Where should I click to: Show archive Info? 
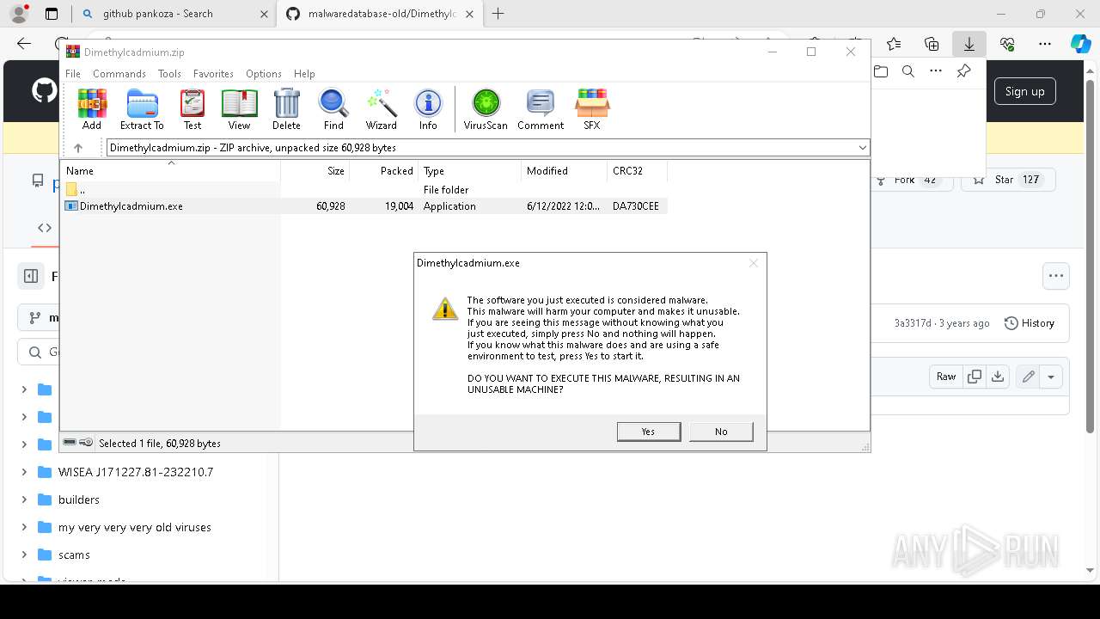(428, 109)
